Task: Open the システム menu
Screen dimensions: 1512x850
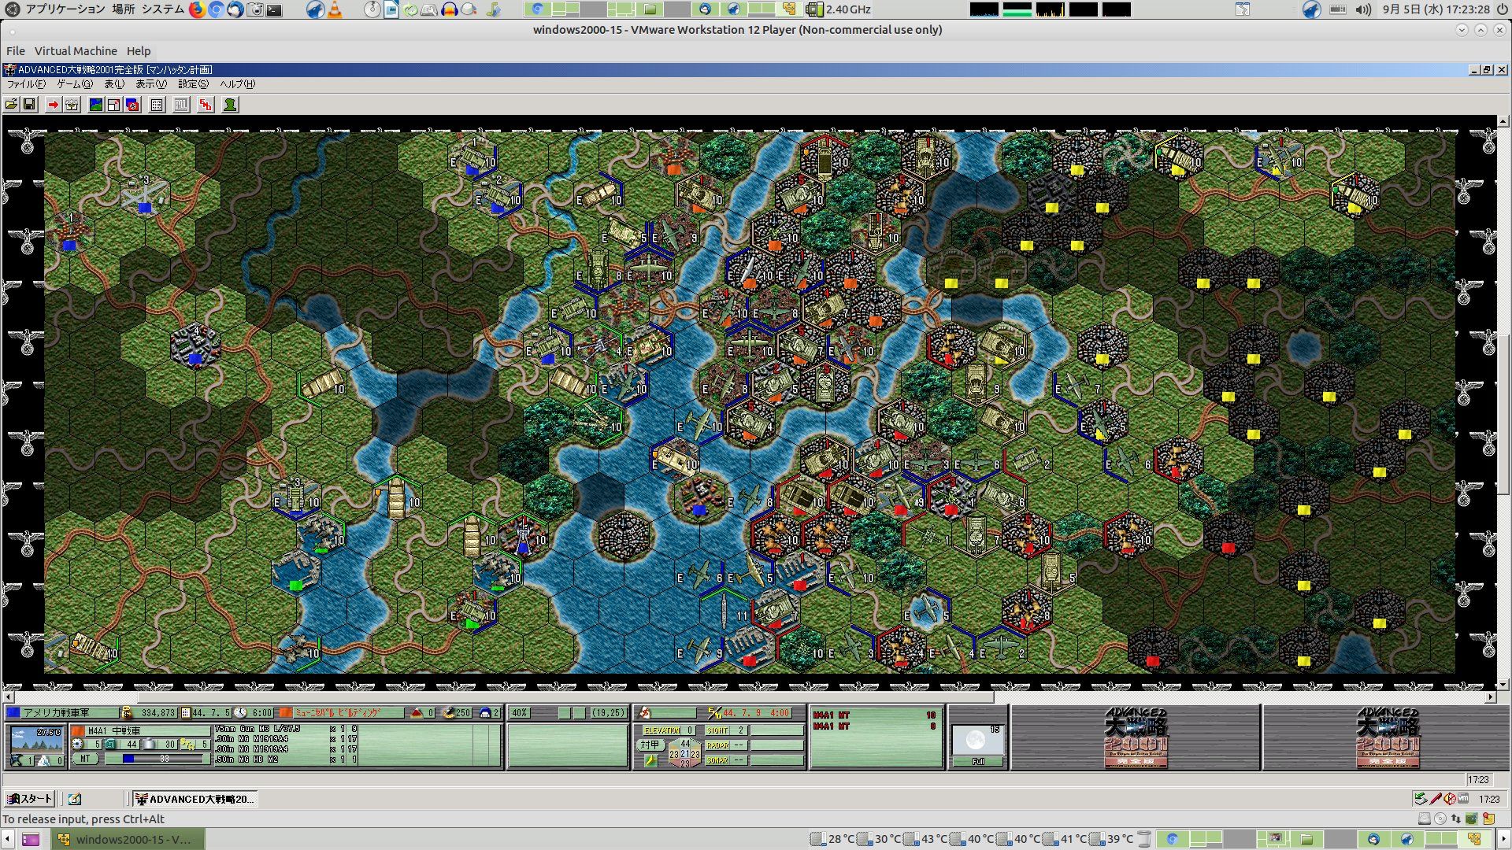Action: pyautogui.click(x=163, y=9)
